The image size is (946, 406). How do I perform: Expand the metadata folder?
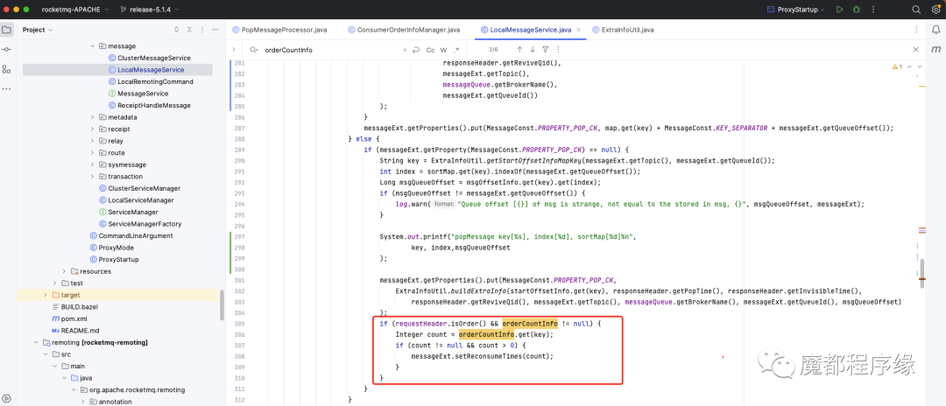coord(92,117)
